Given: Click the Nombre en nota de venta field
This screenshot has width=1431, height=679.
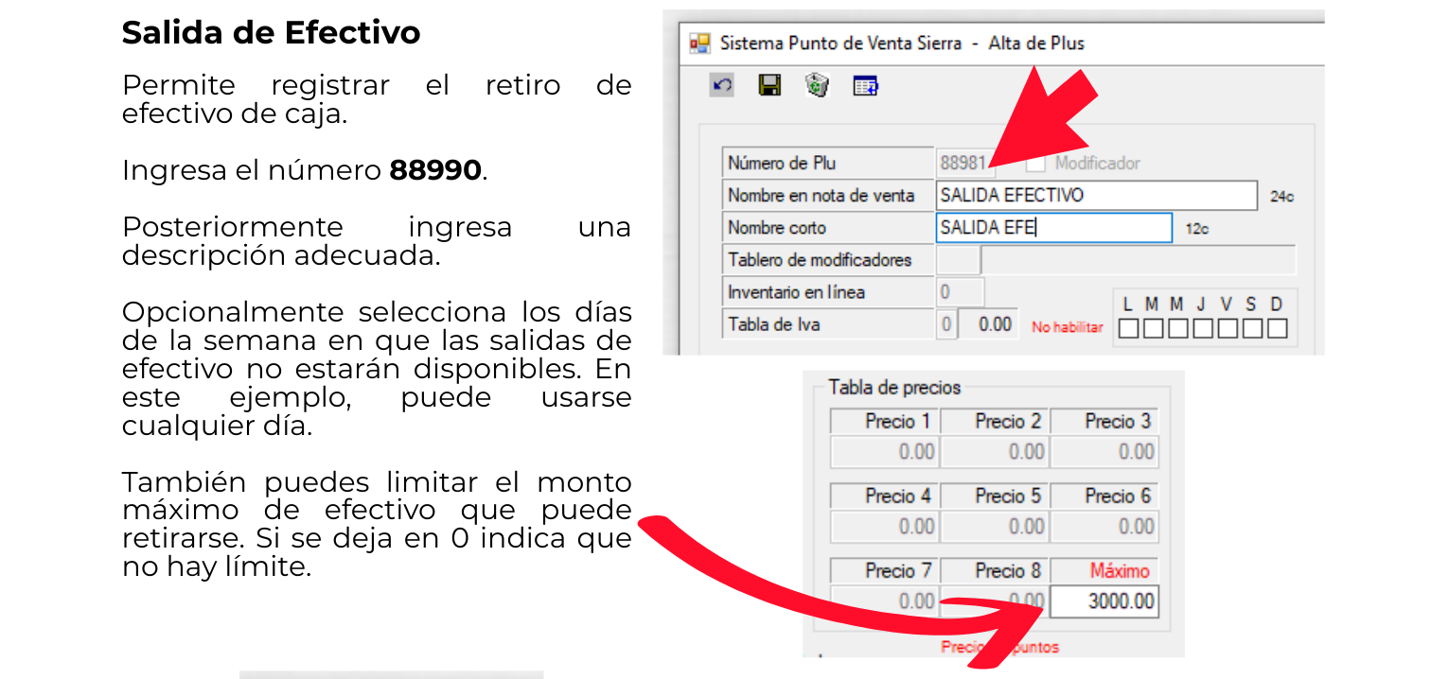Looking at the screenshot, I should [x=1095, y=196].
